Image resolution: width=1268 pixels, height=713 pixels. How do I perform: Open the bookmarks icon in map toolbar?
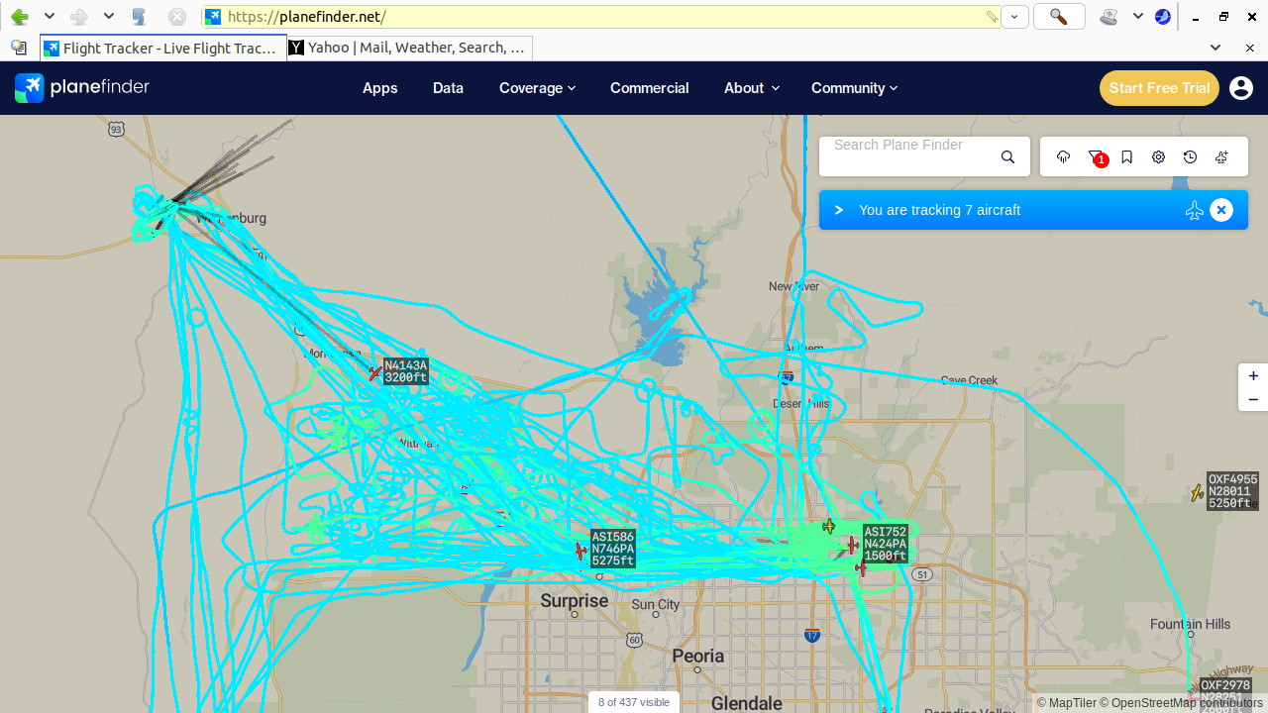pyautogui.click(x=1127, y=157)
